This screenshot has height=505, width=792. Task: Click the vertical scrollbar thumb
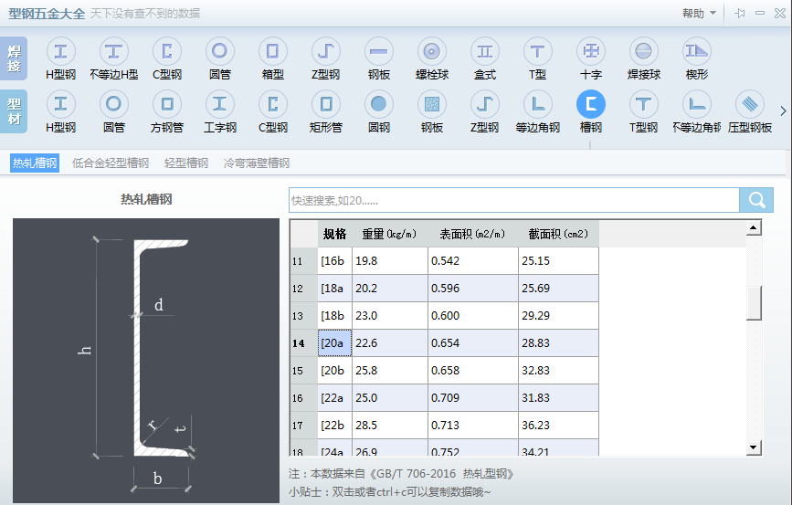[x=754, y=303]
